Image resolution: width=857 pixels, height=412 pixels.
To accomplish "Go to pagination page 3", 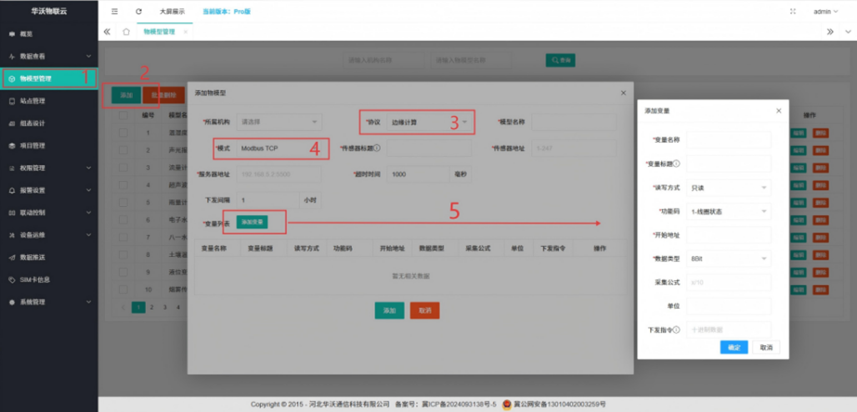I will point(164,308).
